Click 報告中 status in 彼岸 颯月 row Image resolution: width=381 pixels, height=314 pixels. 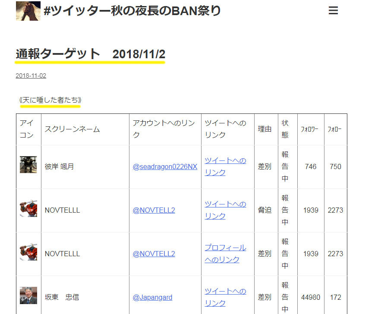[285, 166]
